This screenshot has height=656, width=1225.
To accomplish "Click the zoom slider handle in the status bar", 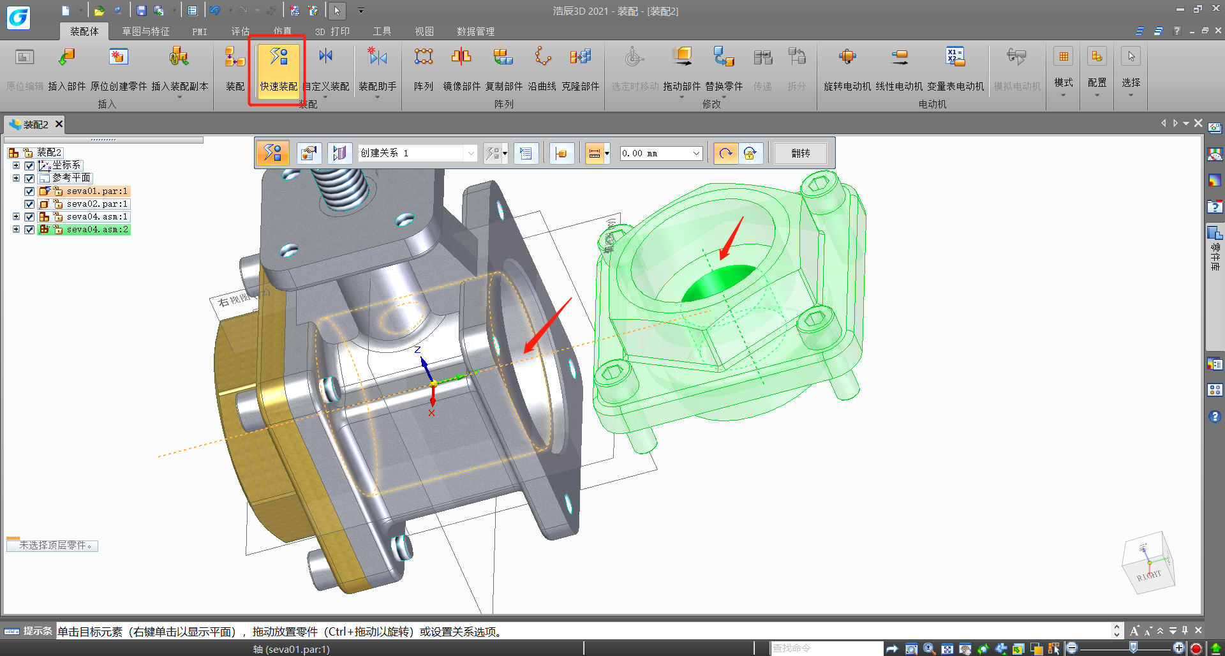I will click(1133, 648).
